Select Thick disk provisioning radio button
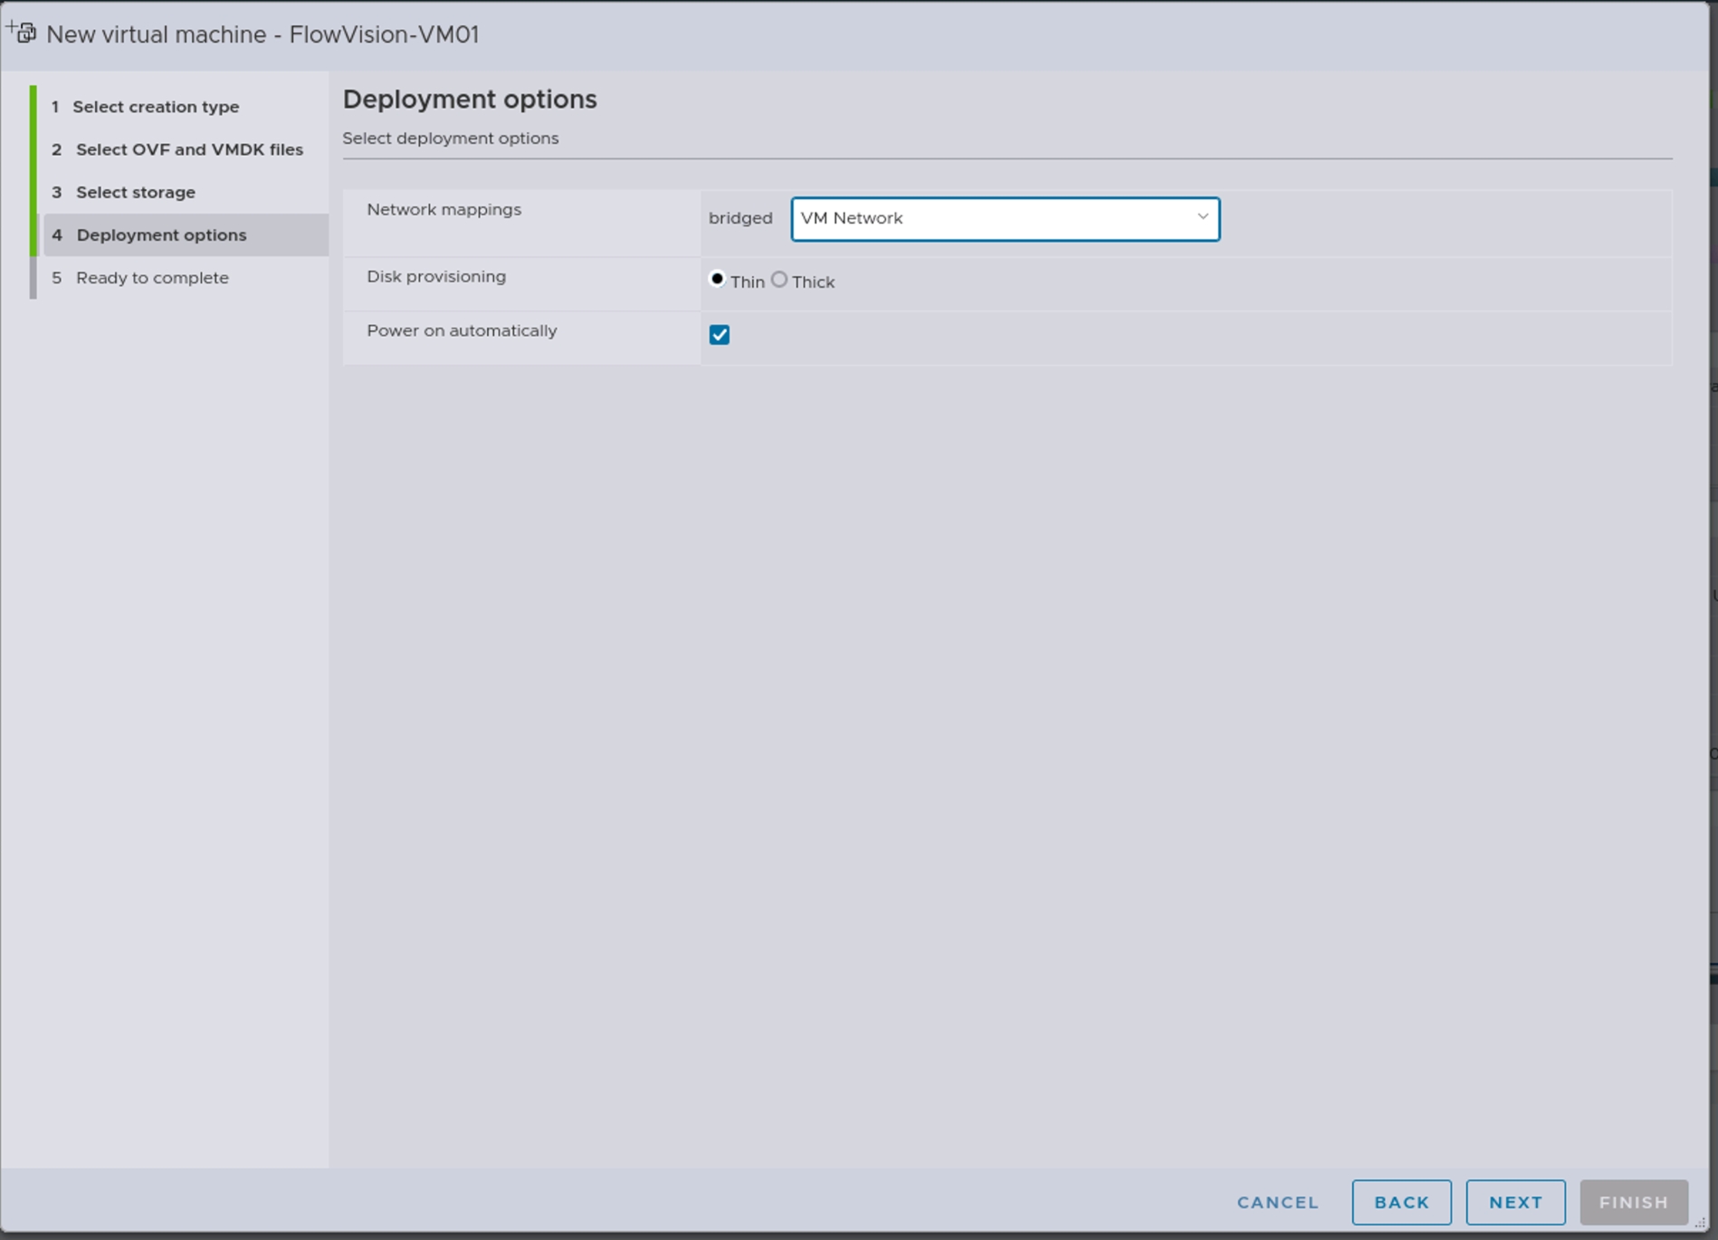The image size is (1718, 1240). click(x=779, y=280)
